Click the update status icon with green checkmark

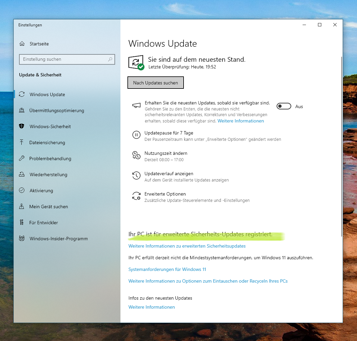pos(136,63)
